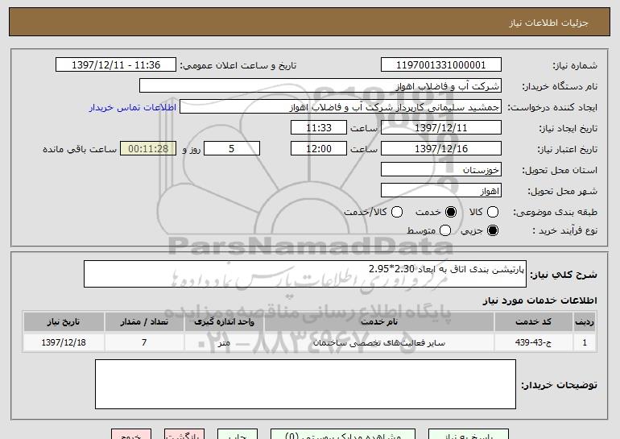The width and height of the screenshot is (620, 439).
Task: Click the واحد اندازه گیری column header
Action: tap(224, 322)
